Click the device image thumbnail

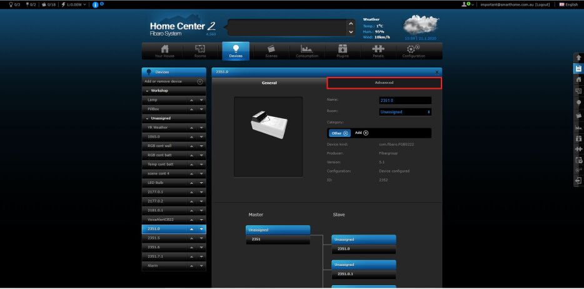(x=268, y=136)
